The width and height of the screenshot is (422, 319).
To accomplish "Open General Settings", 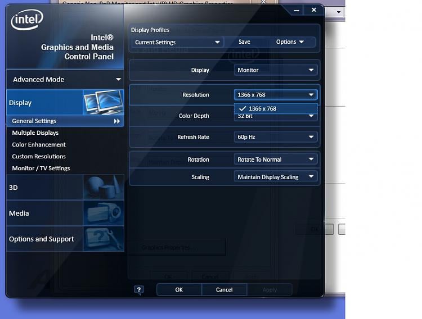I will click(x=65, y=121).
